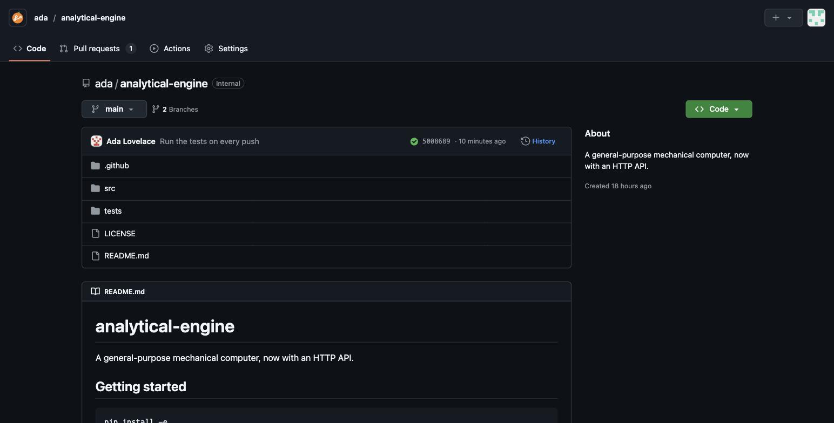Image resolution: width=834 pixels, height=423 pixels.
Task: Switch to the Code tab
Action: (x=30, y=49)
